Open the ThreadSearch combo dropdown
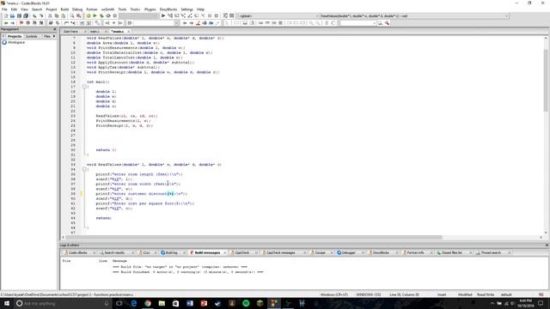 [x=375, y=23]
